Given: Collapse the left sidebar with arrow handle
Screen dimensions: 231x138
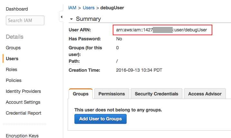Looking at the screenshot, I should 61,17.
